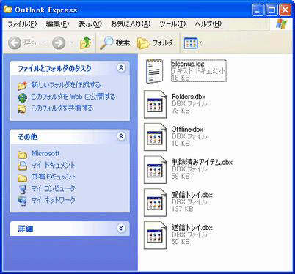
Task: Select the 受信トレイ.dbx file icon
Action: [x=155, y=202]
